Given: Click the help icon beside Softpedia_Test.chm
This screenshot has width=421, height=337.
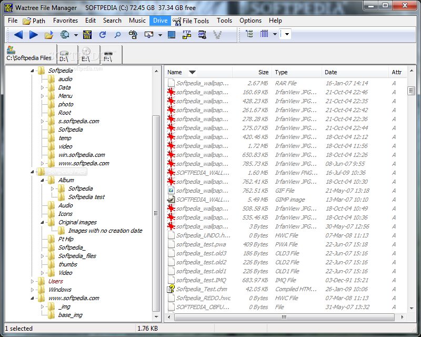Looking at the screenshot, I should coord(171,289).
